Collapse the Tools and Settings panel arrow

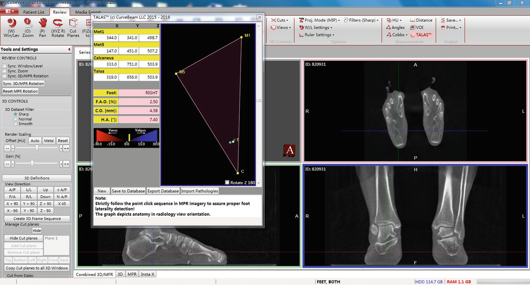pyautogui.click(x=69, y=49)
